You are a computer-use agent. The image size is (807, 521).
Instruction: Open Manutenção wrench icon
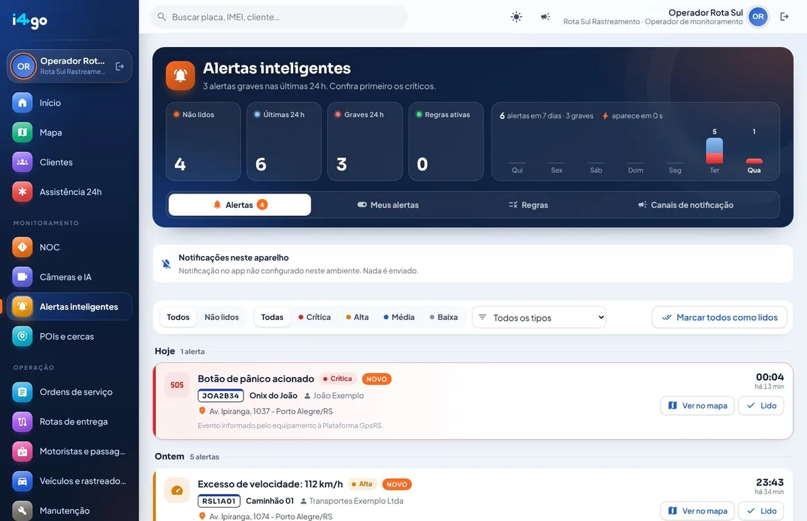point(22,510)
